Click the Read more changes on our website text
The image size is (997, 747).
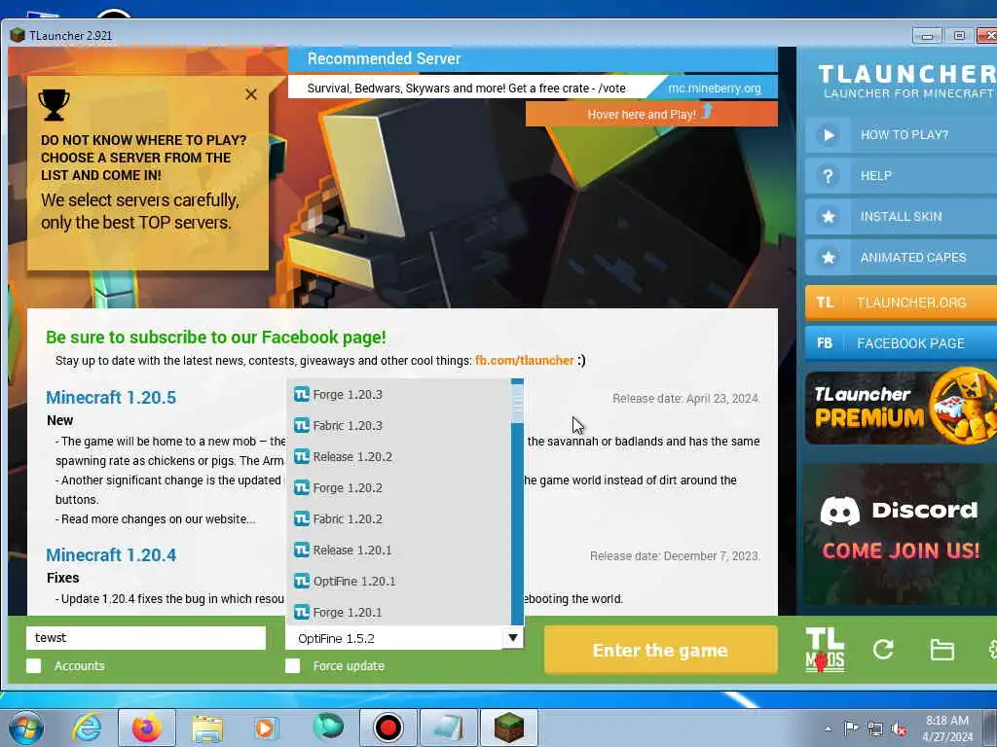click(158, 519)
